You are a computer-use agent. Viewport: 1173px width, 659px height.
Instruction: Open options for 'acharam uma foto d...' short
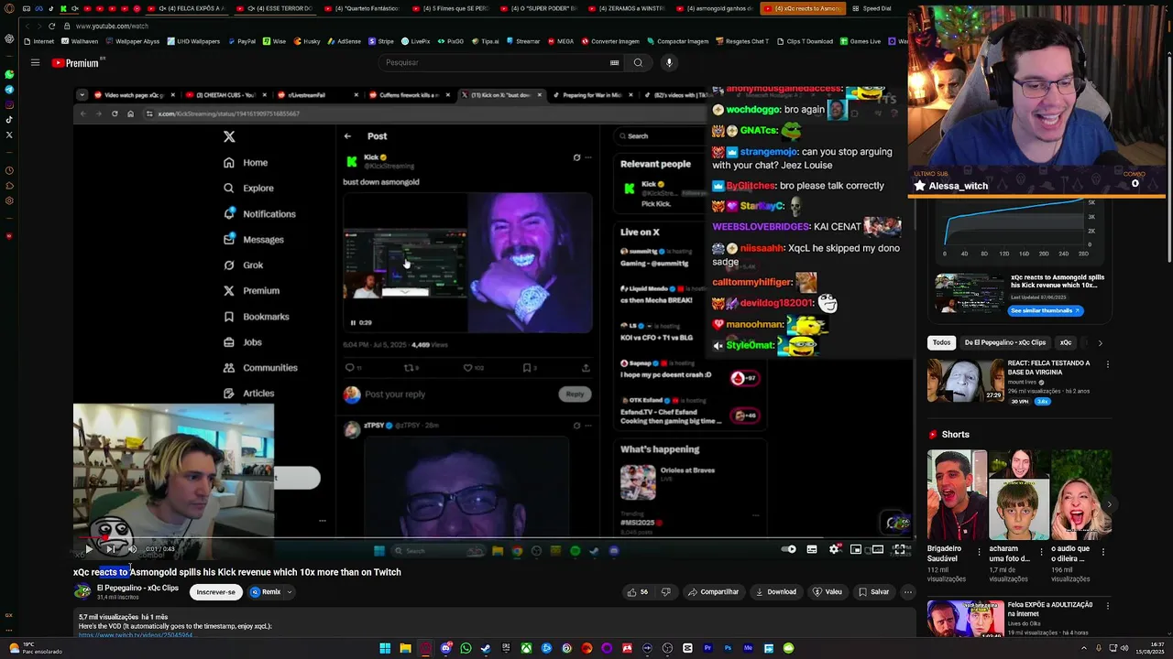1041,552
